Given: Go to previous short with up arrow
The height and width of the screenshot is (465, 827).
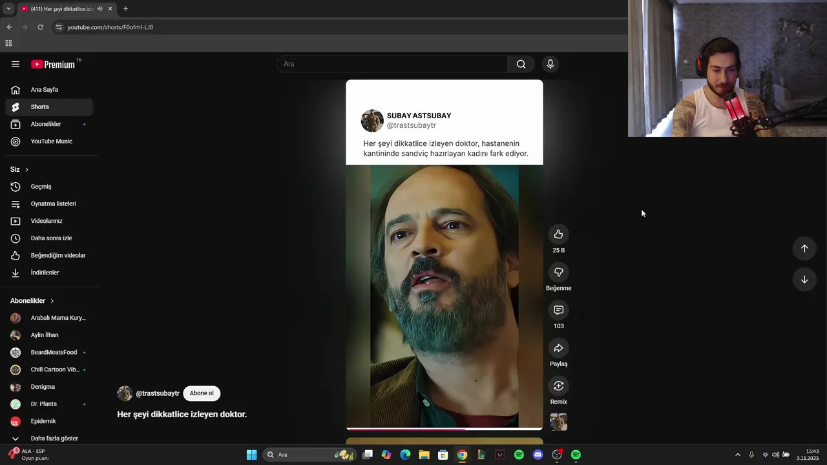Looking at the screenshot, I should pyautogui.click(x=804, y=249).
